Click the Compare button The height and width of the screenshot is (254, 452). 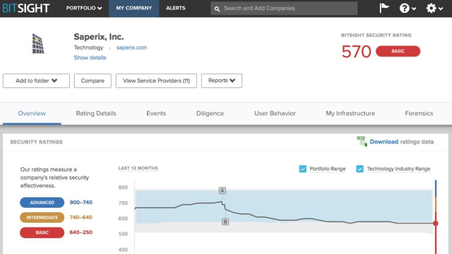coord(93,80)
